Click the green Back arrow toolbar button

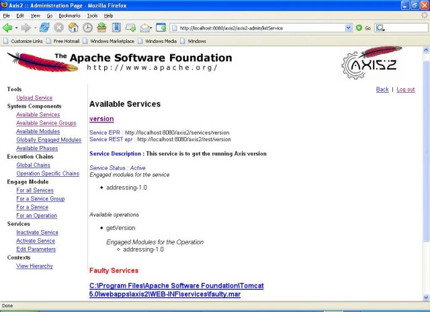point(7,28)
